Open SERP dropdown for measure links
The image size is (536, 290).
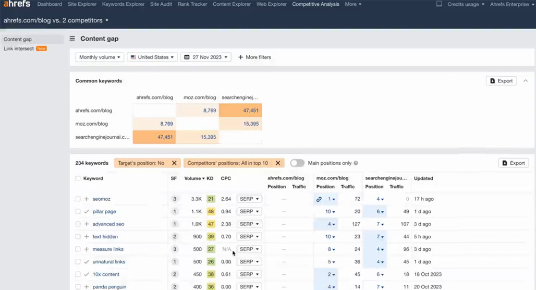[x=249, y=249]
